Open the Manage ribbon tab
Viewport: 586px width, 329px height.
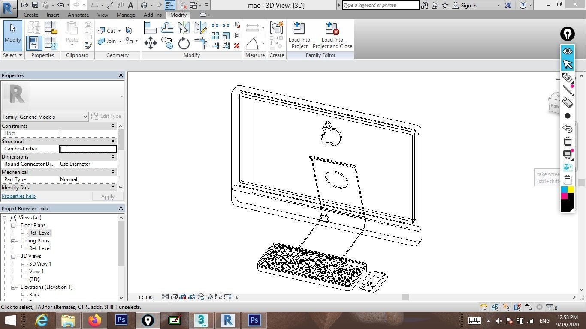click(126, 15)
